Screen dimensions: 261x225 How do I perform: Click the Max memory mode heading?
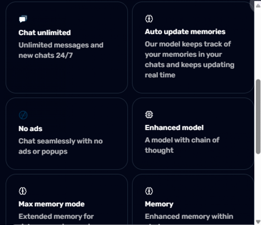pyautogui.click(x=51, y=204)
